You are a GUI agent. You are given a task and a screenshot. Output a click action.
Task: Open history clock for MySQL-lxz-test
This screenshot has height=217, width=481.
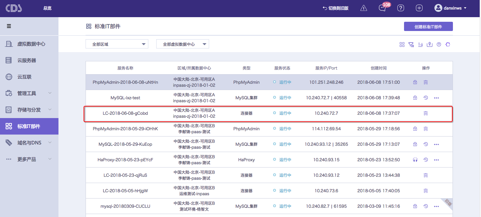click(x=426, y=98)
